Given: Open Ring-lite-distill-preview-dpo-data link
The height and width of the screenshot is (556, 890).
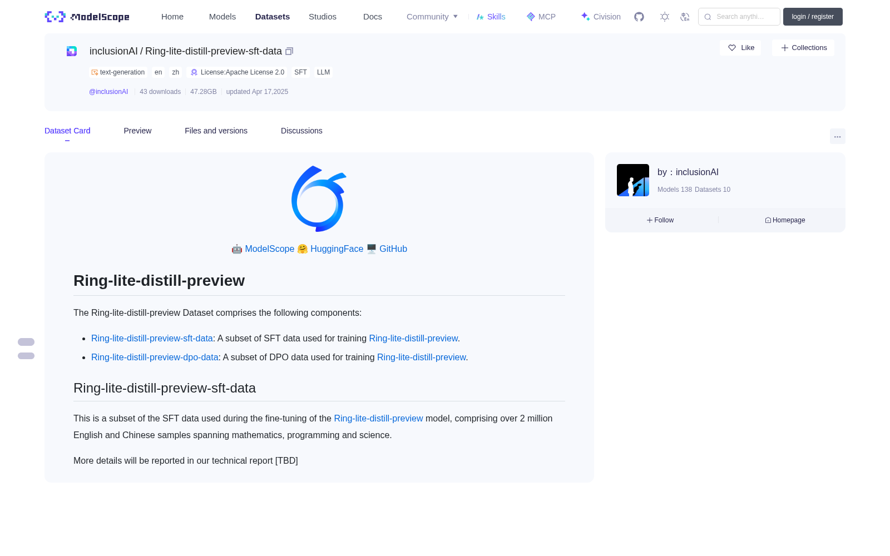Looking at the screenshot, I should click(x=155, y=357).
